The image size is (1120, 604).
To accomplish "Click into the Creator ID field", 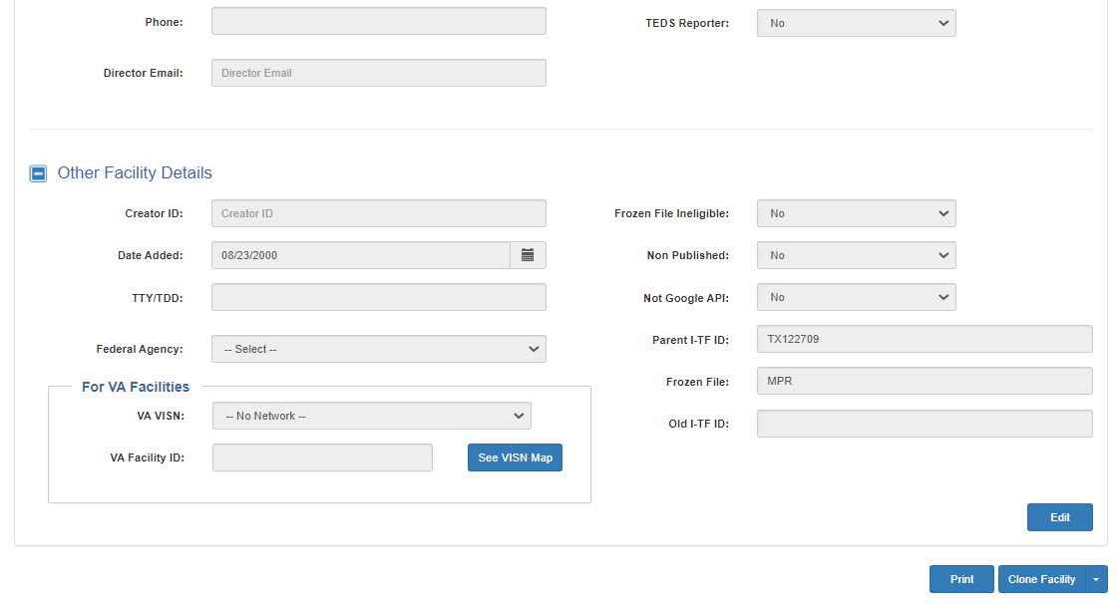I will pos(378,213).
